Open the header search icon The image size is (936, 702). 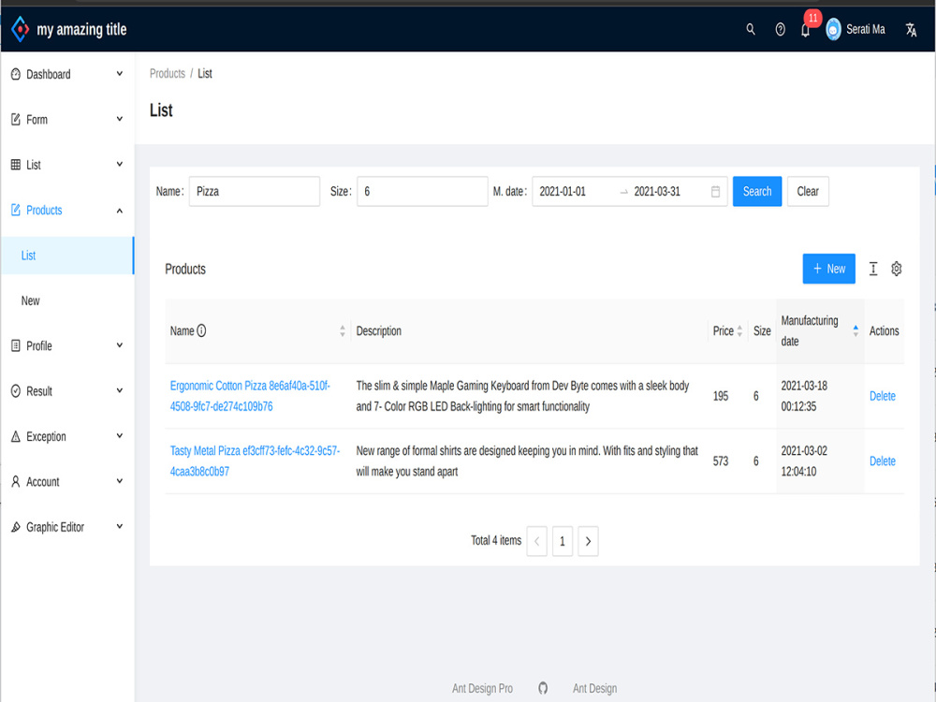751,29
